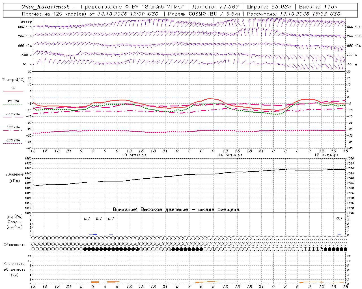Click the Высота: 115м field
This screenshot has height=289, width=362.
[x=318, y=7]
